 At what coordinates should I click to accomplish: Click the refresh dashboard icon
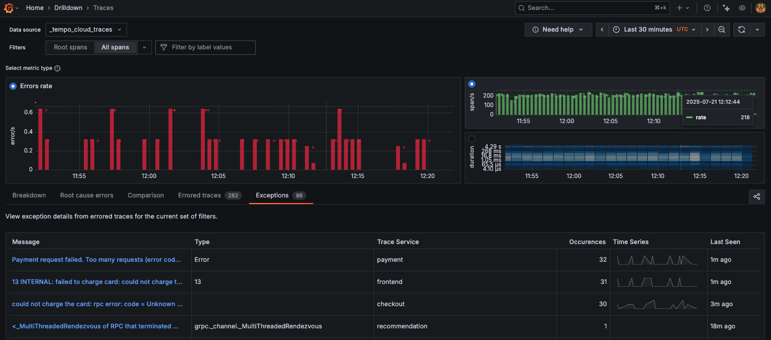pos(742,29)
